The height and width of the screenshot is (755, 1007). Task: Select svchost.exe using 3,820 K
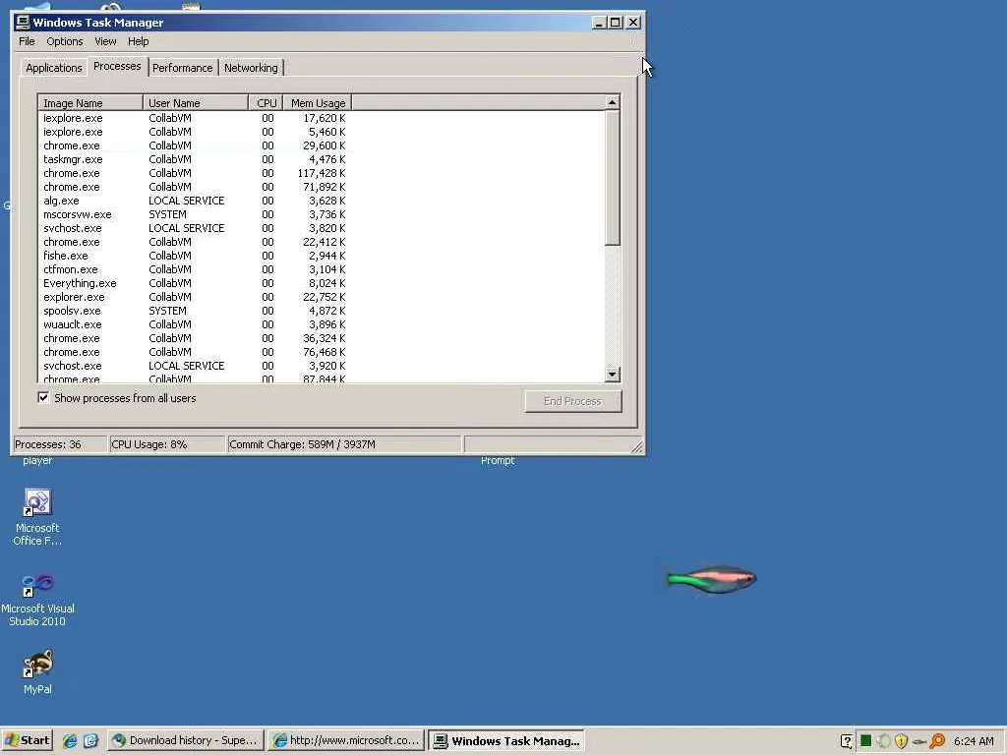194,228
